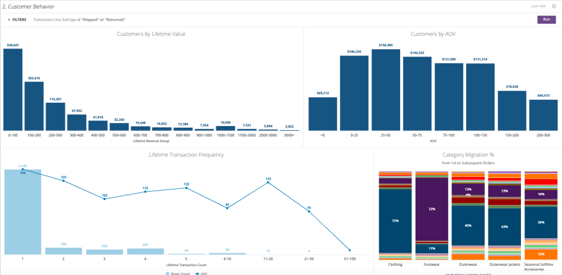Click the 45% segment in Outerwear column
The image size is (562, 275).
tap(467, 225)
